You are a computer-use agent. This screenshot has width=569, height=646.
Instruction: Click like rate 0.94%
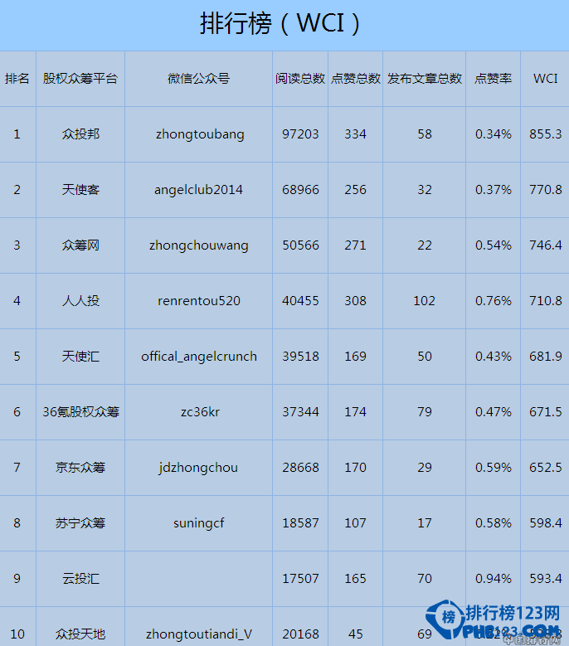coord(494,579)
